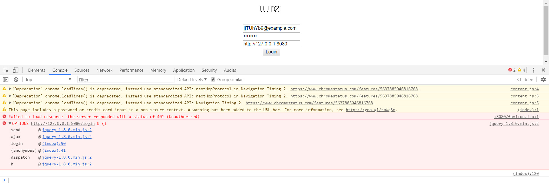Open the jquery-1.8.0.min.js:2 source link
Image resolution: width=549 pixels, height=184 pixels.
tap(514, 123)
